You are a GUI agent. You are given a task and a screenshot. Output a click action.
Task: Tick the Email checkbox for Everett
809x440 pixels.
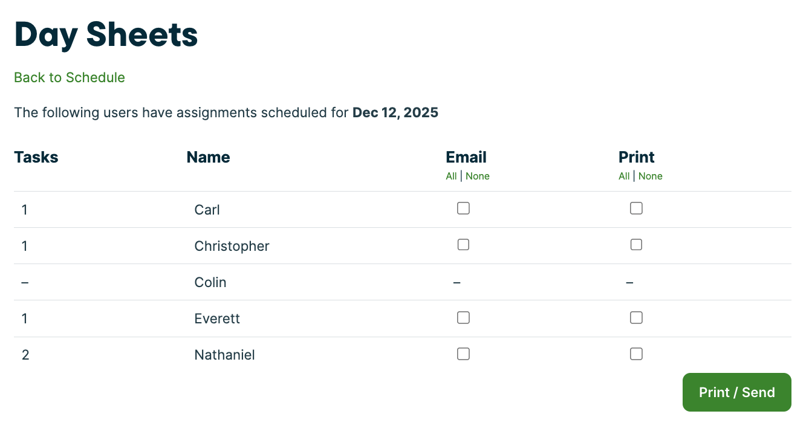pos(463,317)
